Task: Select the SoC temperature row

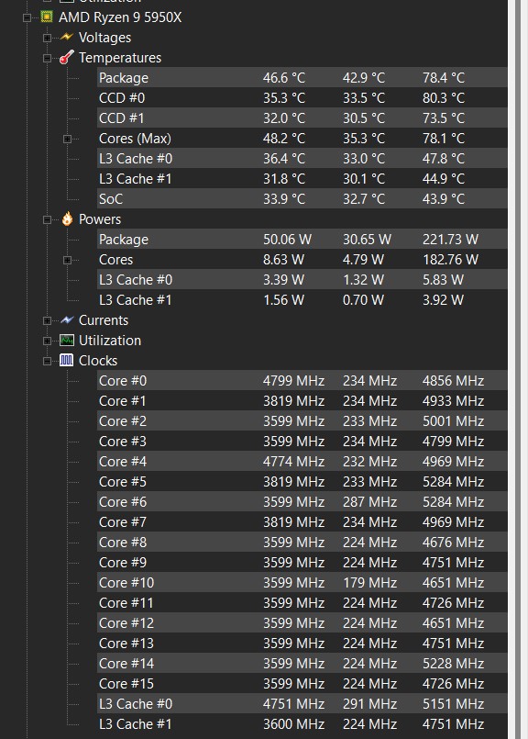Action: click(302, 198)
